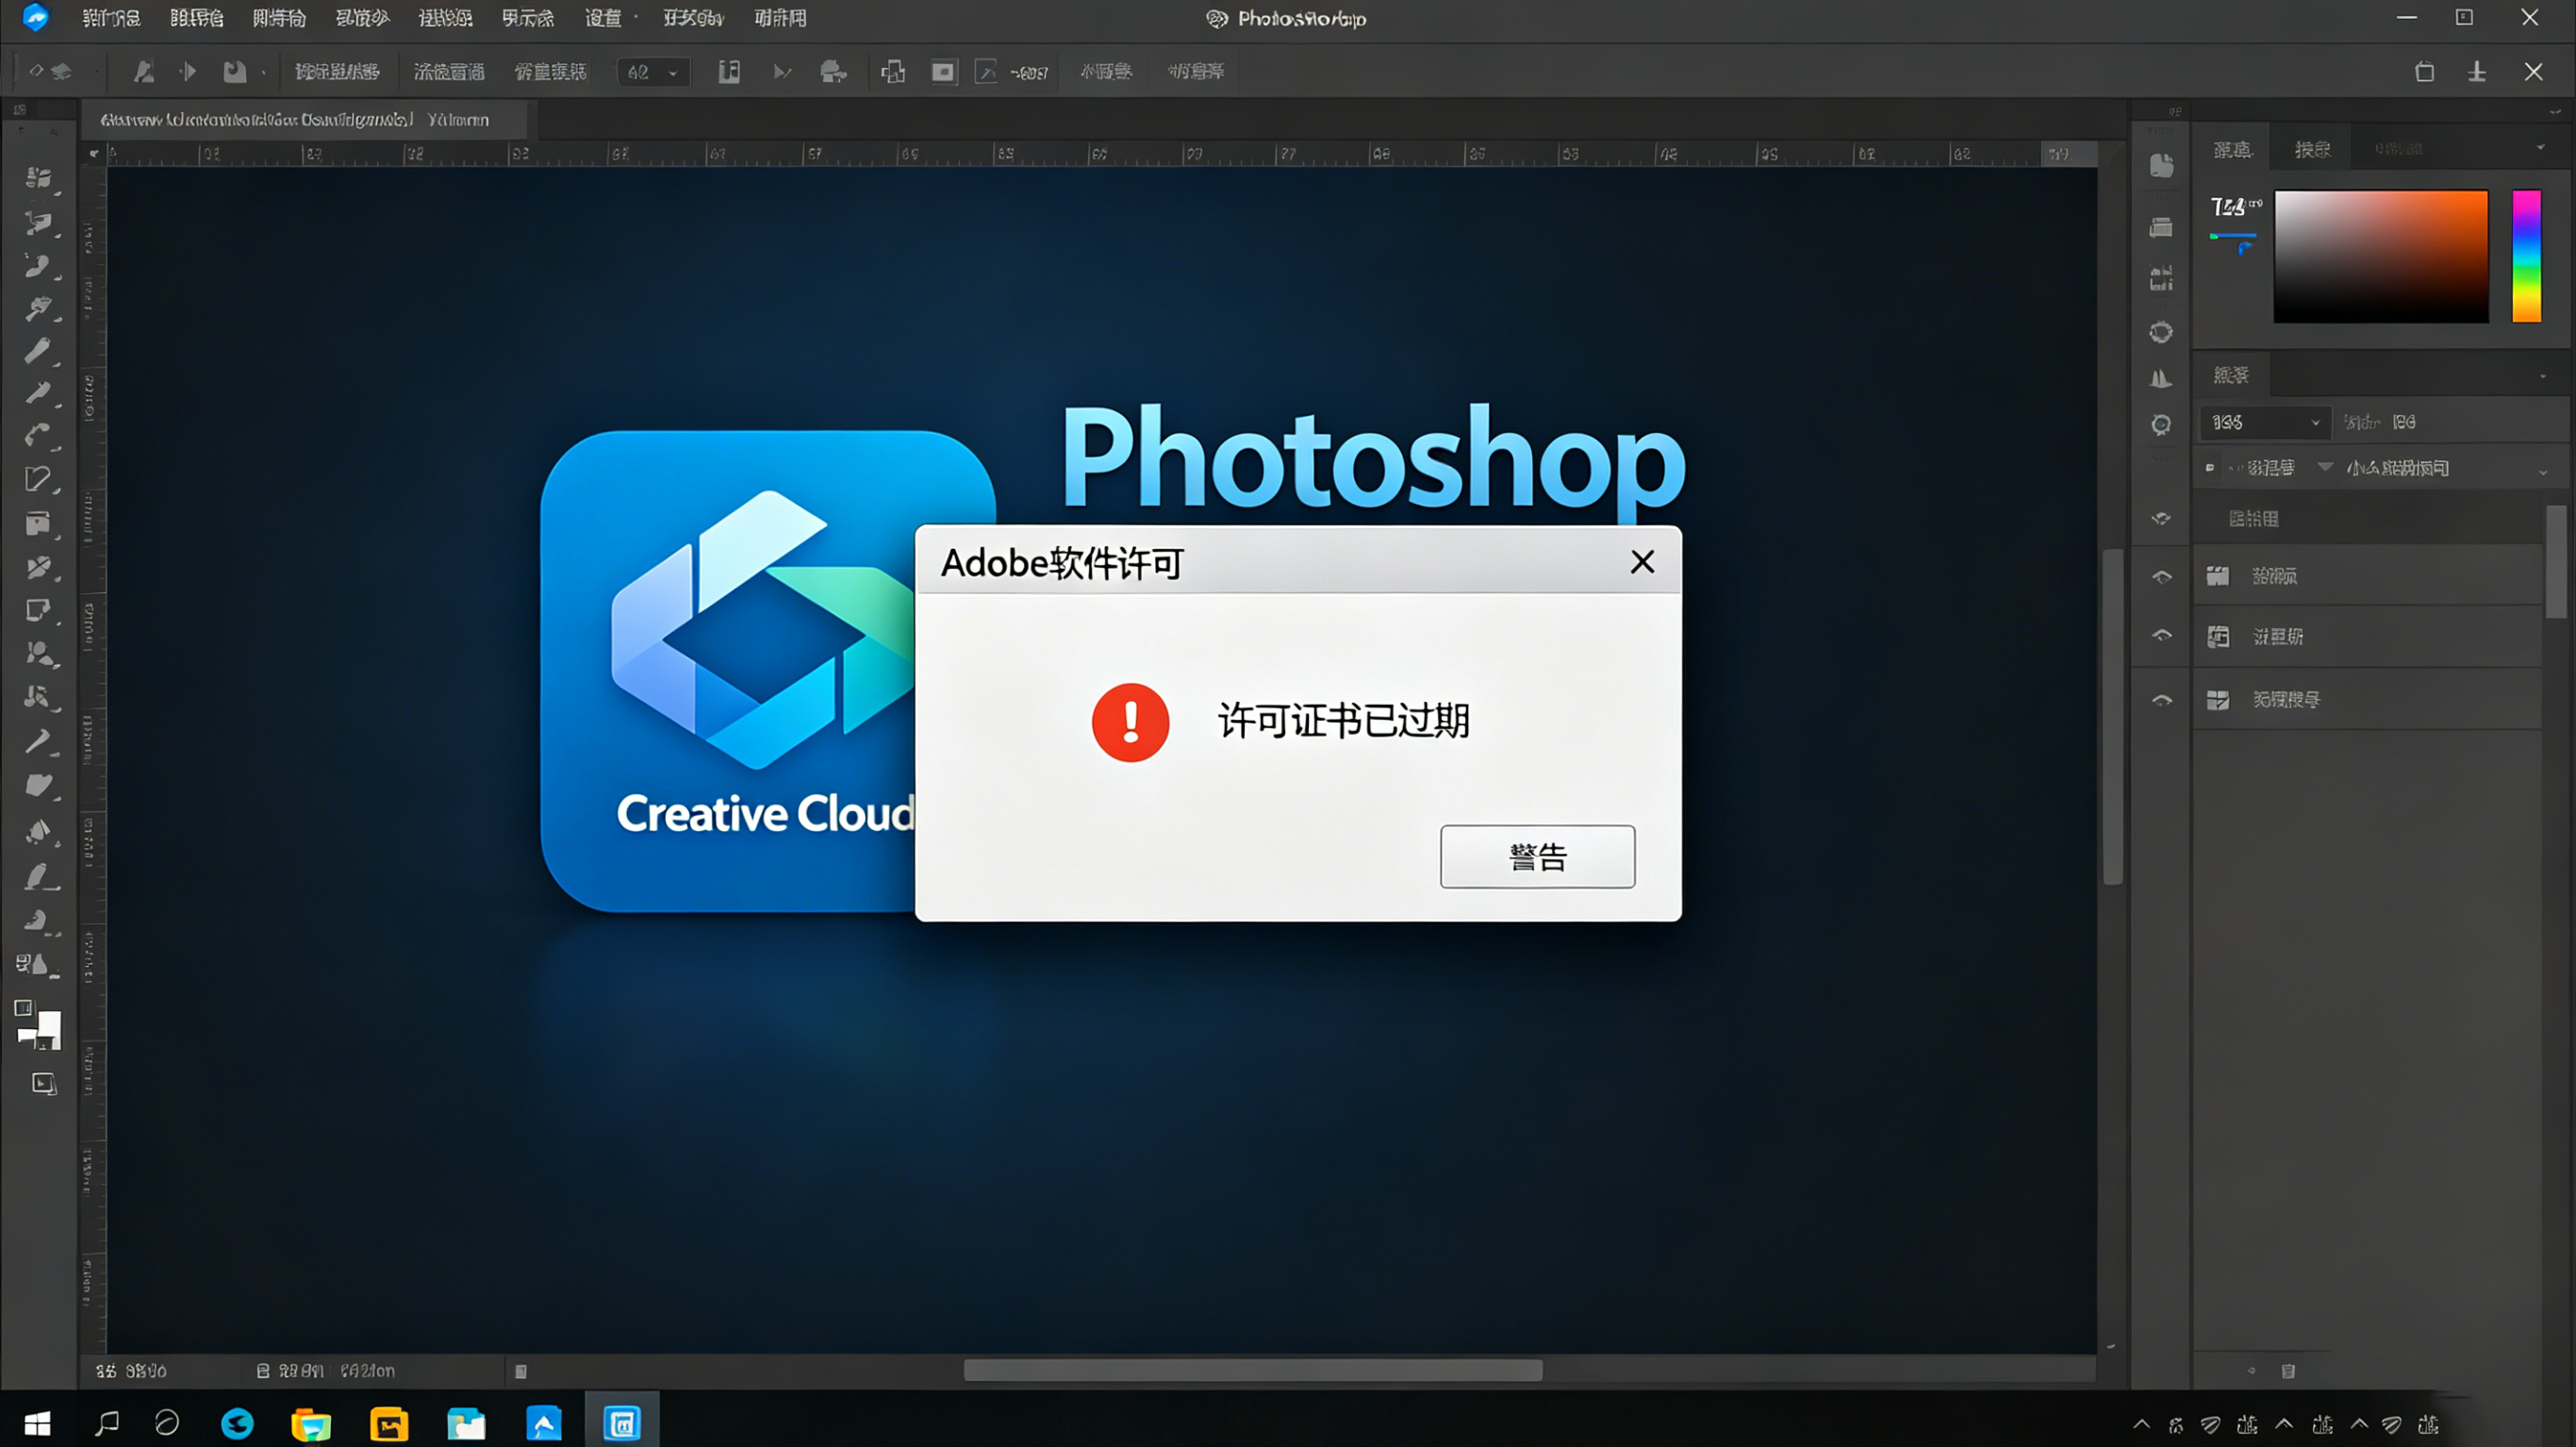The height and width of the screenshot is (1447, 2576).
Task: Click the trash icon at panel bottom
Action: 2288,1371
